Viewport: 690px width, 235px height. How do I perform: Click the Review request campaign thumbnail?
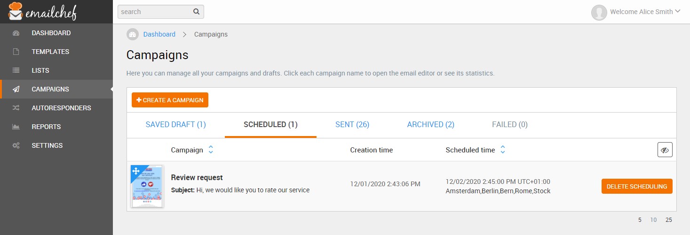(147, 186)
